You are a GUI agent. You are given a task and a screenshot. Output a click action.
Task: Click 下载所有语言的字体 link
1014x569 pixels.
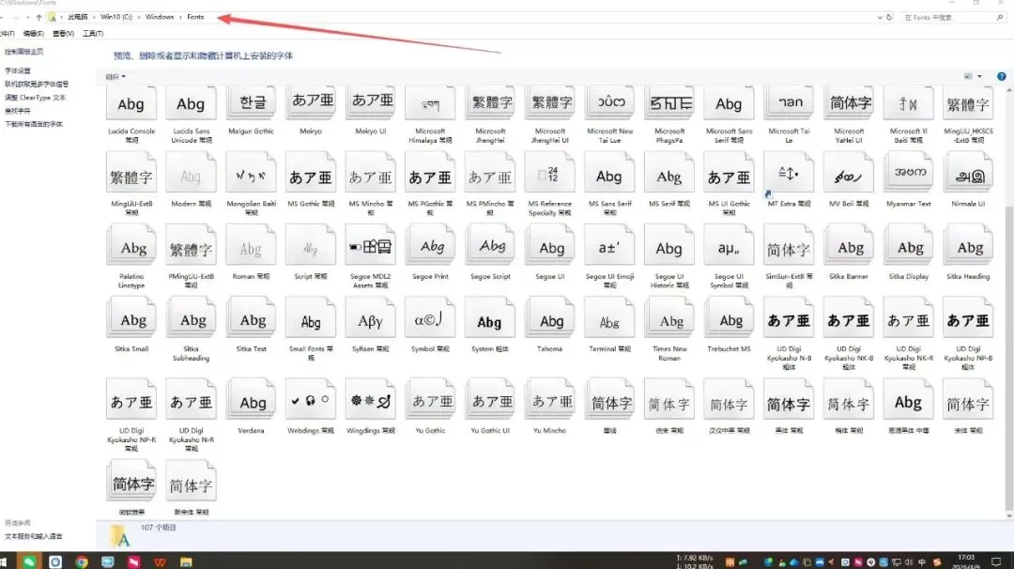pyautogui.click(x=34, y=124)
